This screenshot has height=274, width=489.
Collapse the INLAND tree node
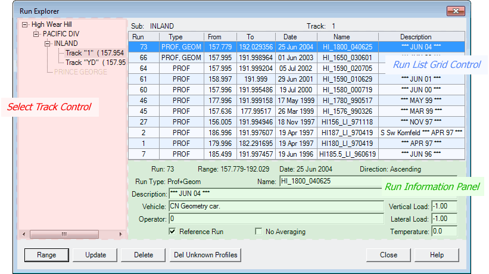click(x=47, y=44)
